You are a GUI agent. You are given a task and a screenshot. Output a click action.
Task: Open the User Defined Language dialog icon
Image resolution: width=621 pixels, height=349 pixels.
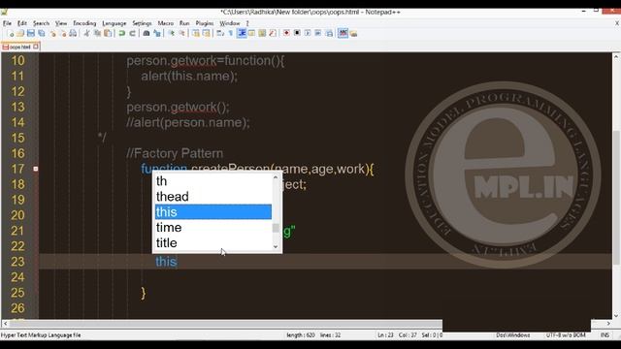251,34
